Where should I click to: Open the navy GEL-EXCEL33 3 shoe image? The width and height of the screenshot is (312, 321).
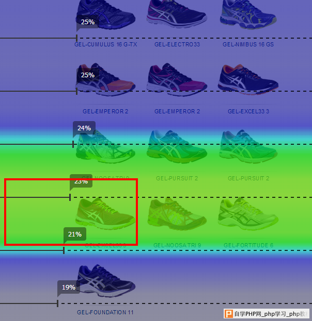[248, 79]
